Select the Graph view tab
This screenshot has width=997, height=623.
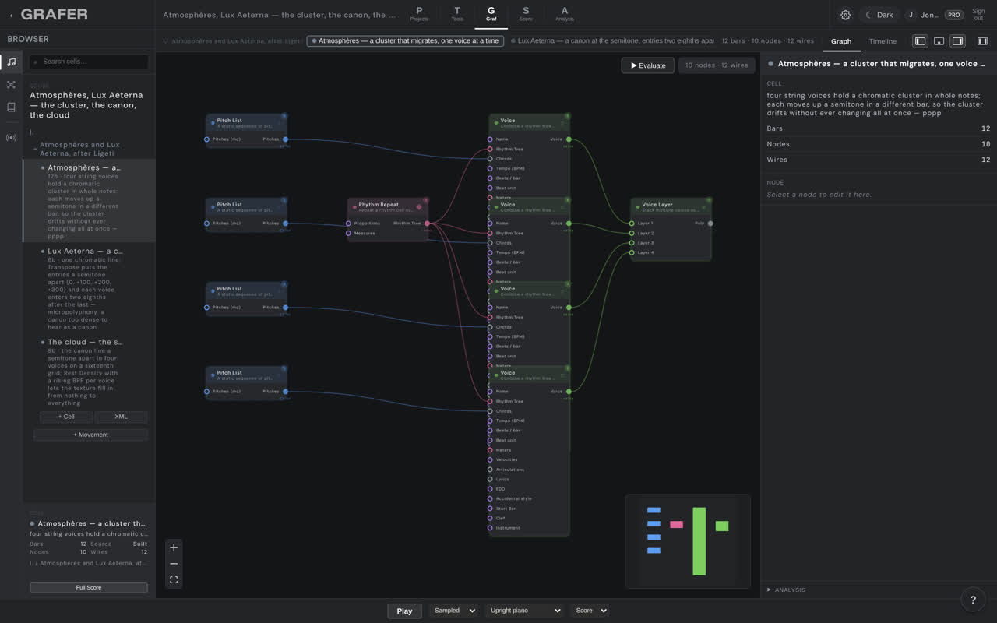click(841, 41)
